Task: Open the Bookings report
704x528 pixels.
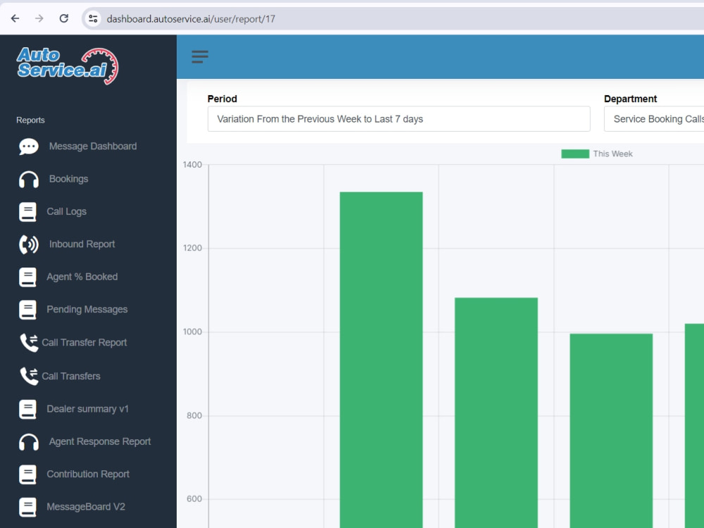Action: [69, 179]
